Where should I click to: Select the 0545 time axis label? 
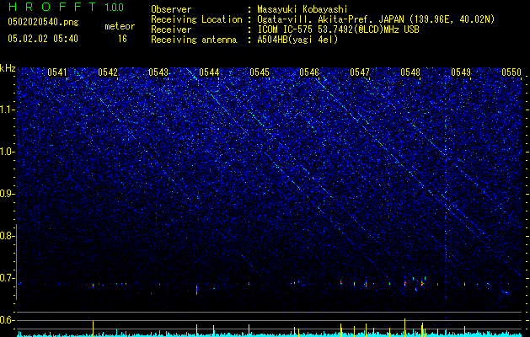click(260, 72)
